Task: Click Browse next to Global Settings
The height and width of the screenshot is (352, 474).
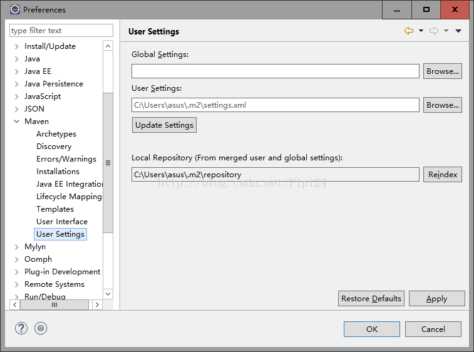Action: pos(443,71)
